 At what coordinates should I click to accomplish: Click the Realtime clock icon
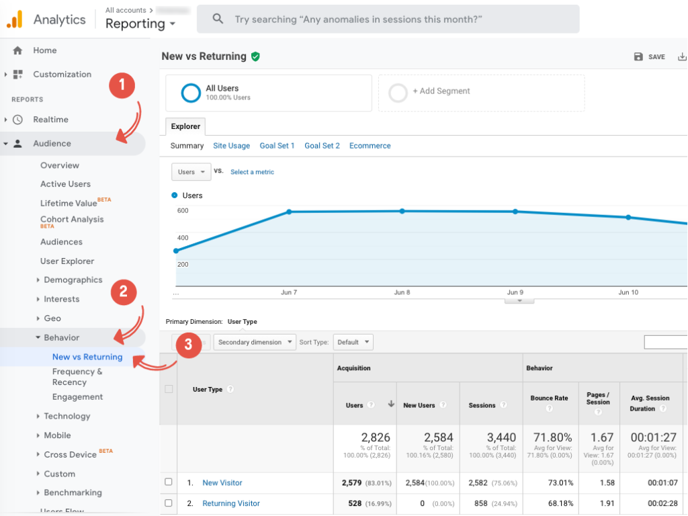pos(17,120)
